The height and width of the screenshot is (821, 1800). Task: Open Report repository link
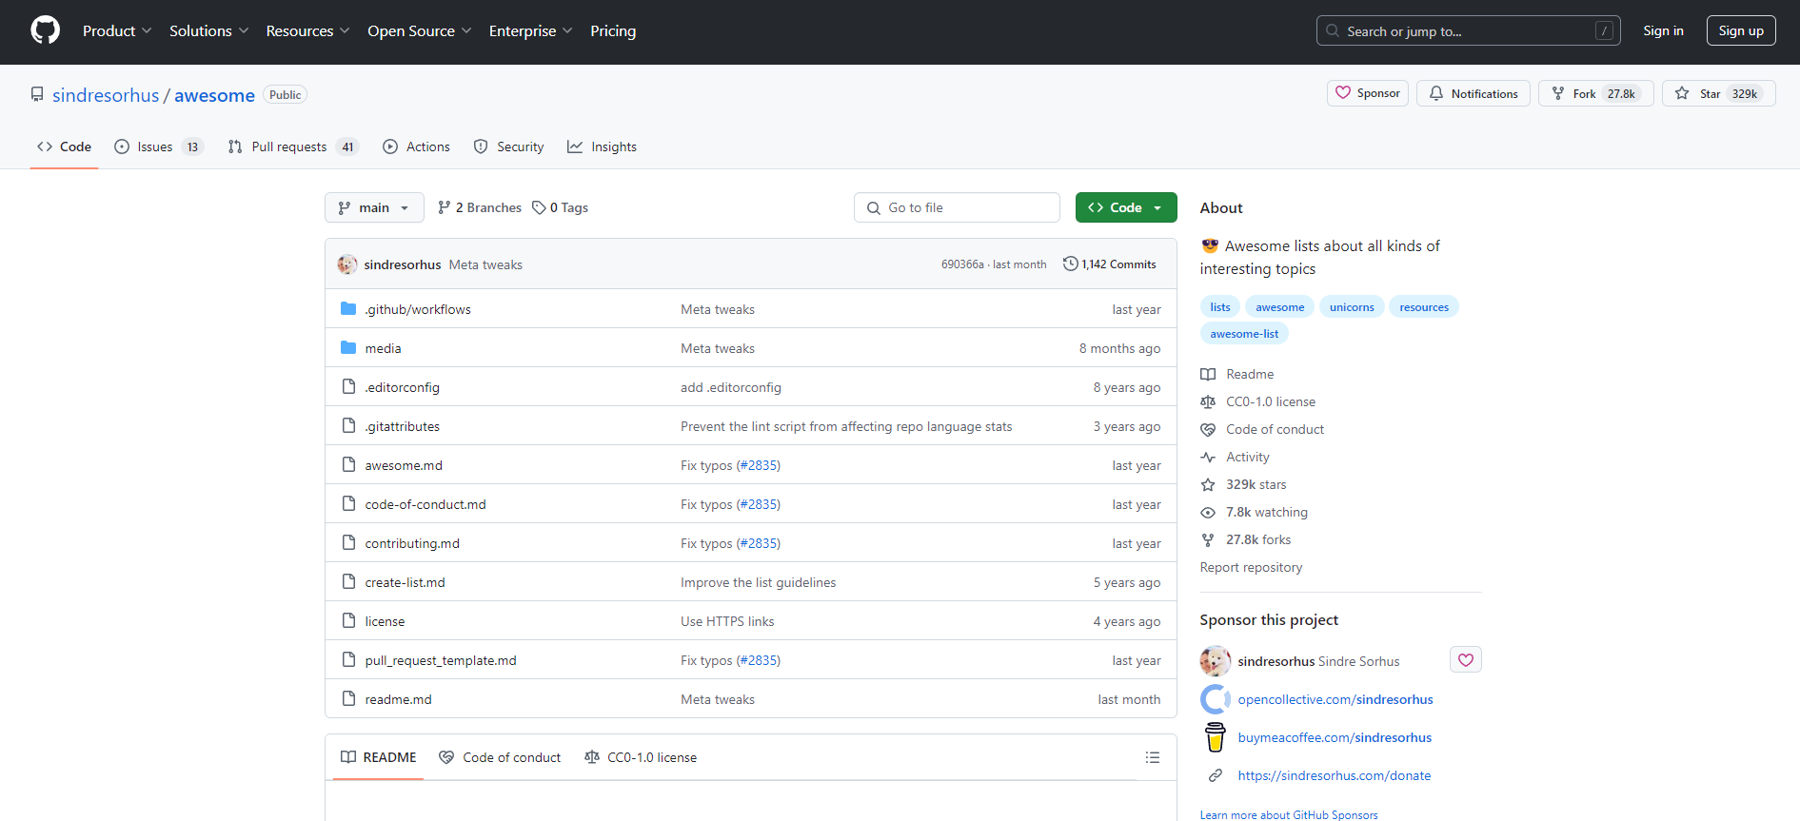click(x=1251, y=567)
